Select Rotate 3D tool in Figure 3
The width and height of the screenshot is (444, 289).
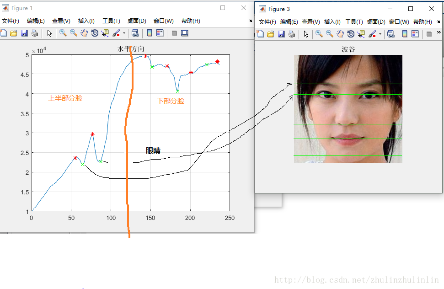[x=351, y=34]
